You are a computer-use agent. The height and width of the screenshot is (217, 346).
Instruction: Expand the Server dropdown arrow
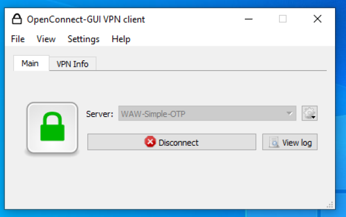[x=289, y=113]
